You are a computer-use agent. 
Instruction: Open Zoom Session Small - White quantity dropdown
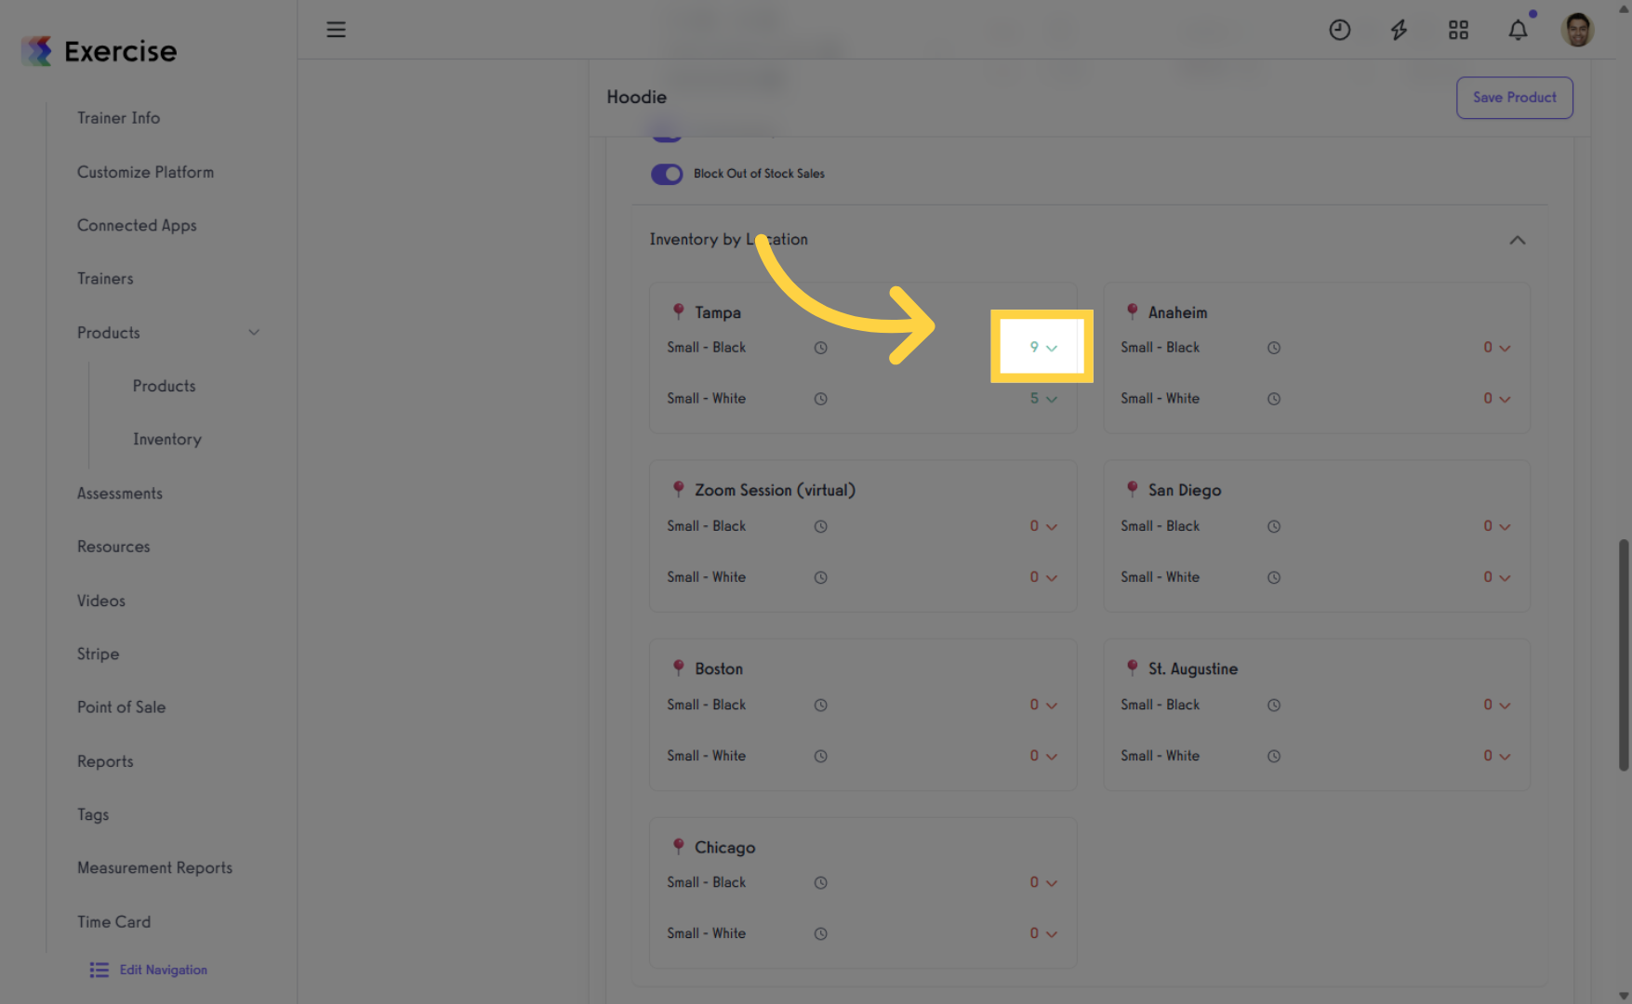point(1043,576)
